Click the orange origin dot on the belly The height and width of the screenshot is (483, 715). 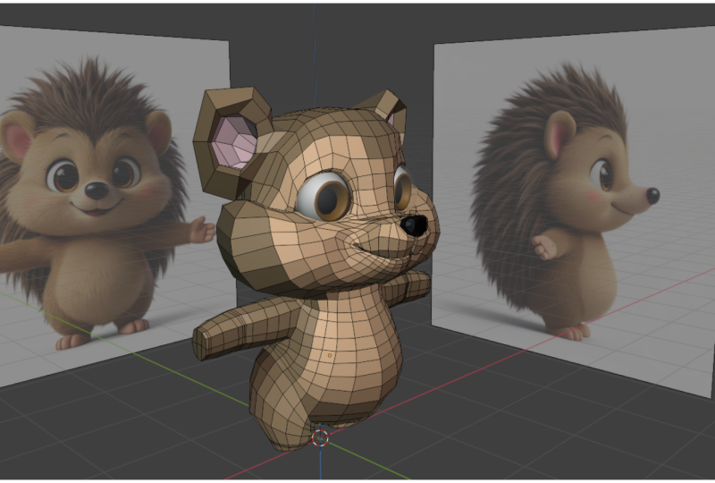[330, 355]
